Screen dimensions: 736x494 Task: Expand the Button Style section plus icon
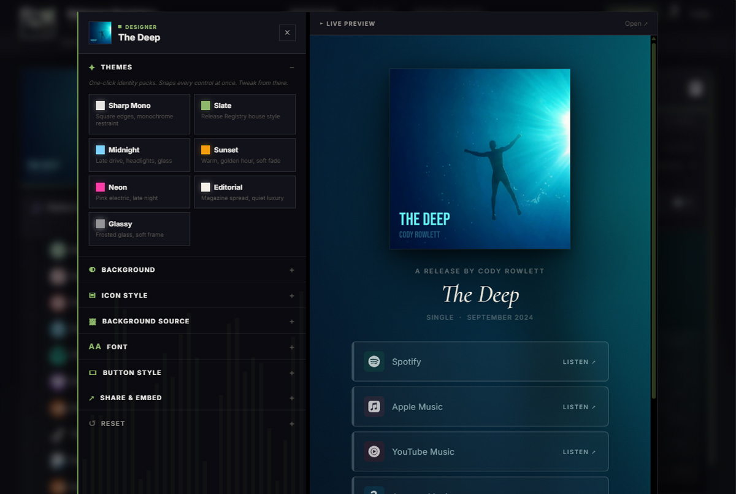pyautogui.click(x=292, y=373)
